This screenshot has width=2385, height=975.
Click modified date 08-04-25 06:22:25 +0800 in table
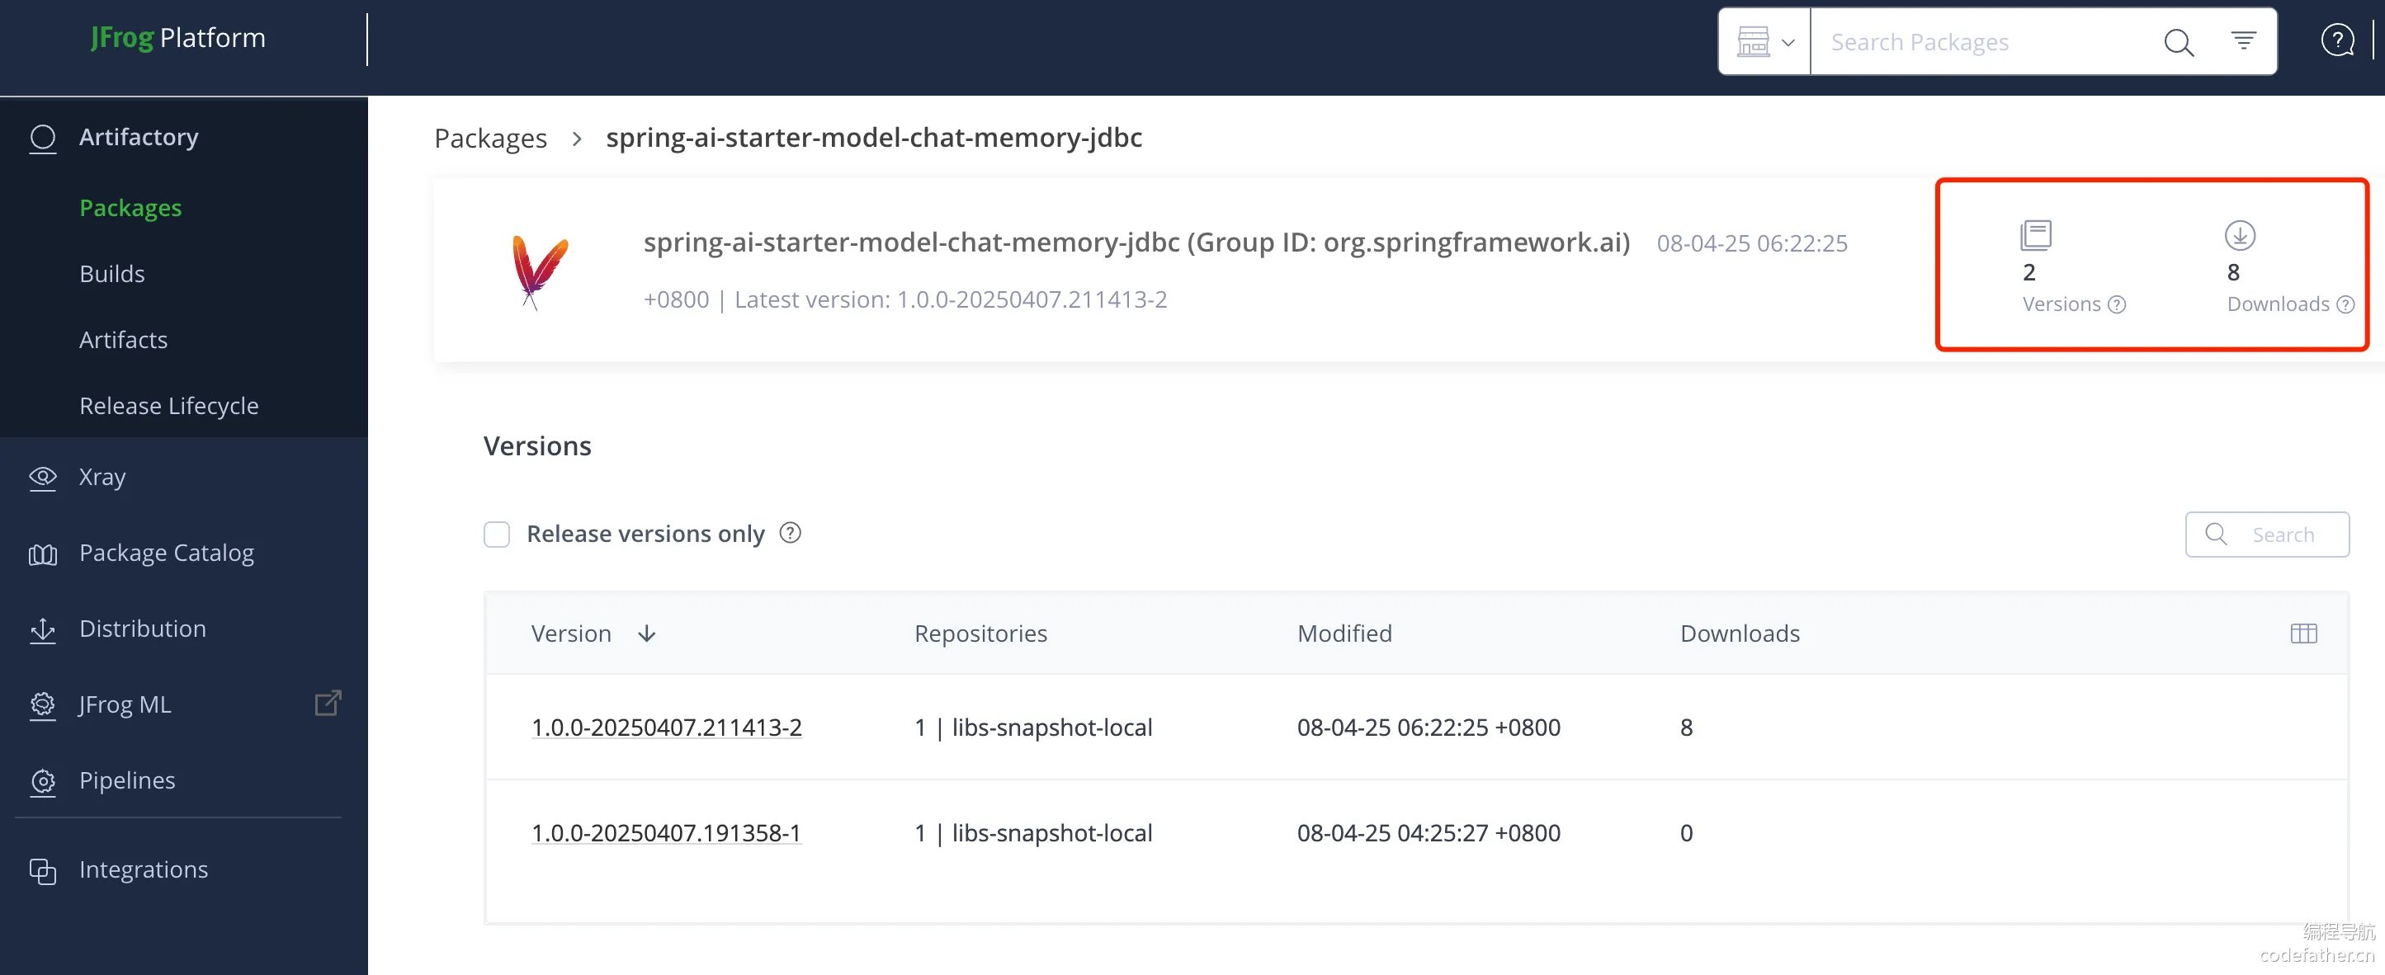1429,727
